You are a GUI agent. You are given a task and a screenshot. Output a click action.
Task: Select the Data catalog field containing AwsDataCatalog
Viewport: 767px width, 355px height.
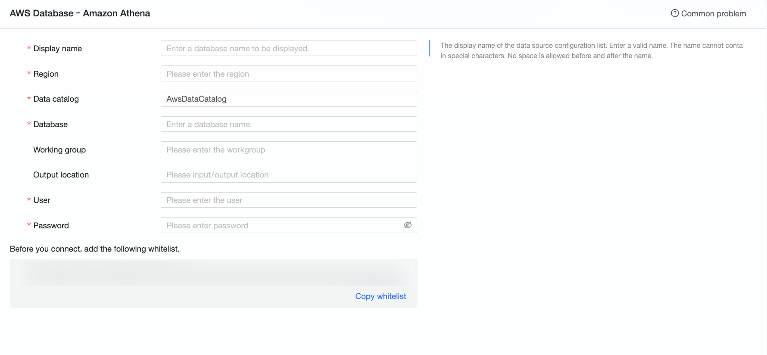pos(289,99)
